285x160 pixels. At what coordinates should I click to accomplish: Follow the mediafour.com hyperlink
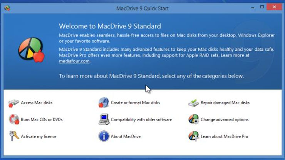tap(74, 61)
